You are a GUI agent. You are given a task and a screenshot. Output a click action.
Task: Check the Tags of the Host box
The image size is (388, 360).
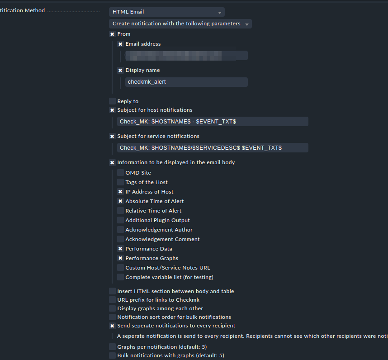click(120, 182)
